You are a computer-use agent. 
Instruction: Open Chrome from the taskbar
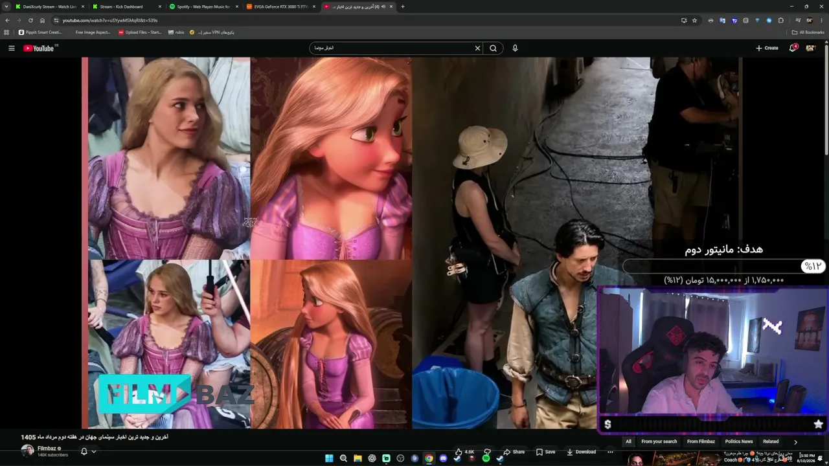(429, 458)
